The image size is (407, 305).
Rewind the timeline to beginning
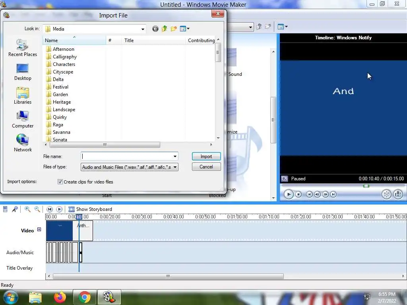(x=50, y=209)
